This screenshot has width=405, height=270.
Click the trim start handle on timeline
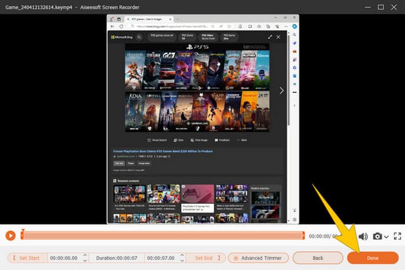point(22,235)
